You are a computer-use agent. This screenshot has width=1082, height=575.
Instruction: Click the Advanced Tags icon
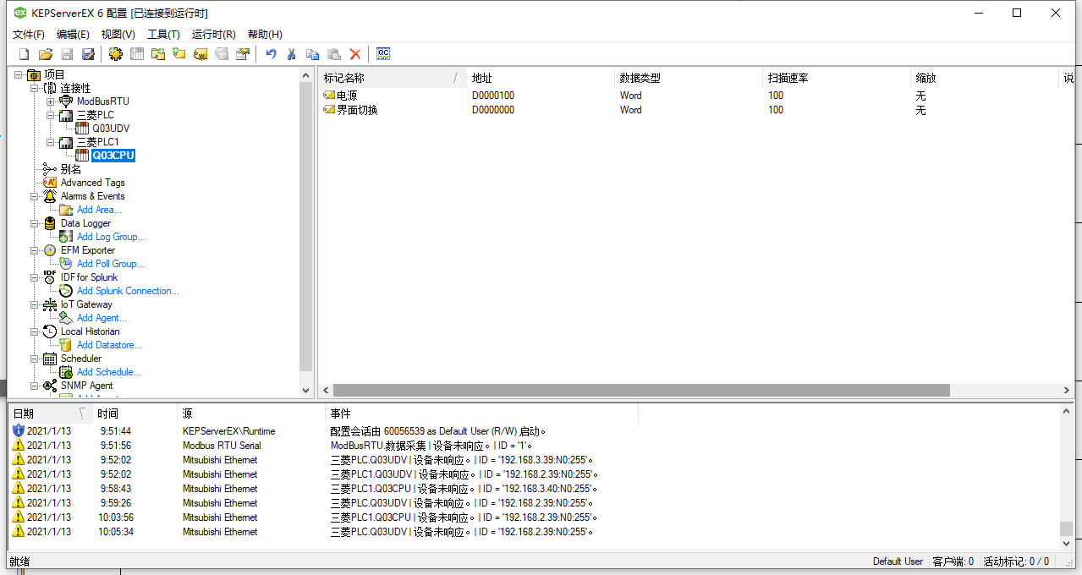click(x=50, y=183)
